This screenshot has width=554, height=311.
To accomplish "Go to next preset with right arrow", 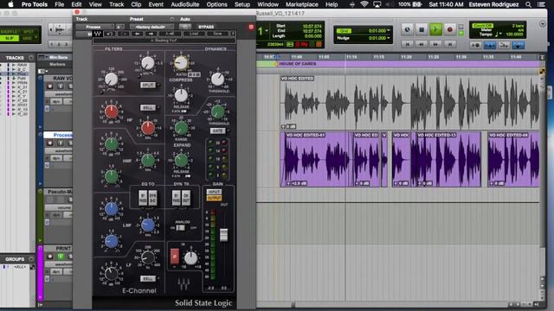I will [151, 34].
